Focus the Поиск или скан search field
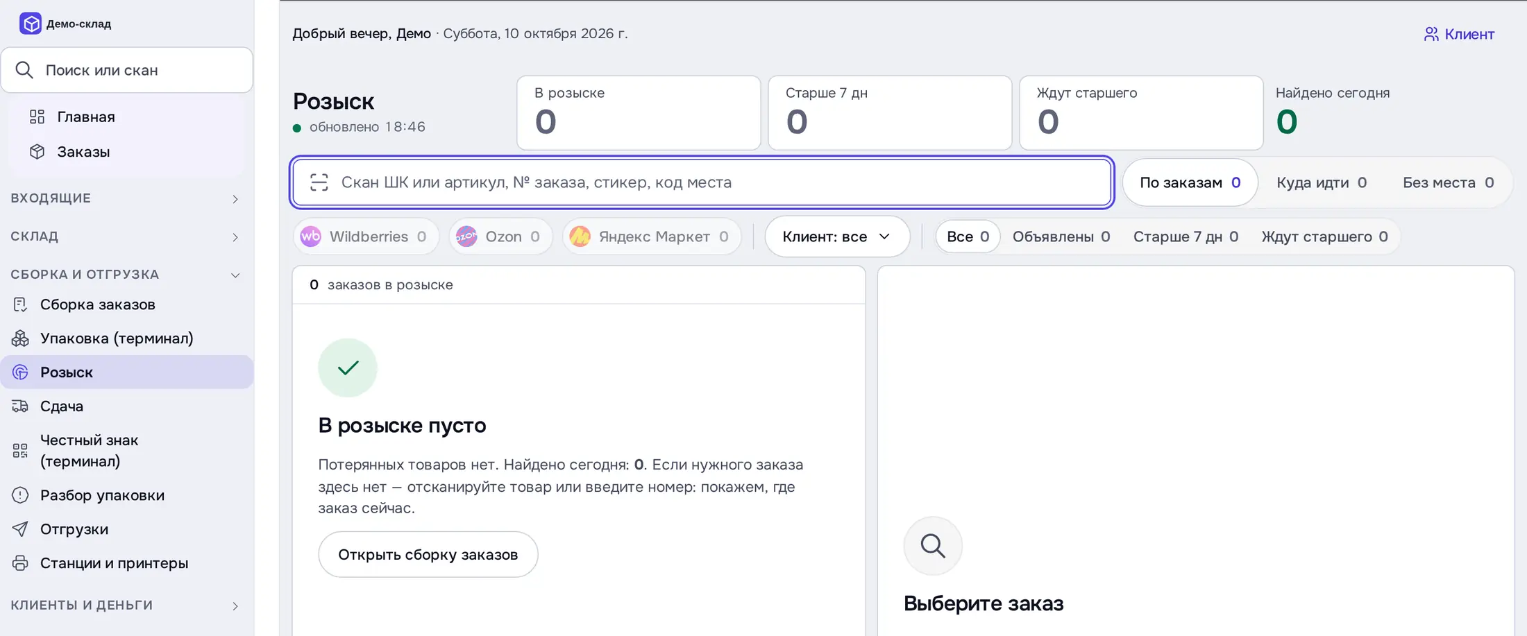 pos(127,70)
